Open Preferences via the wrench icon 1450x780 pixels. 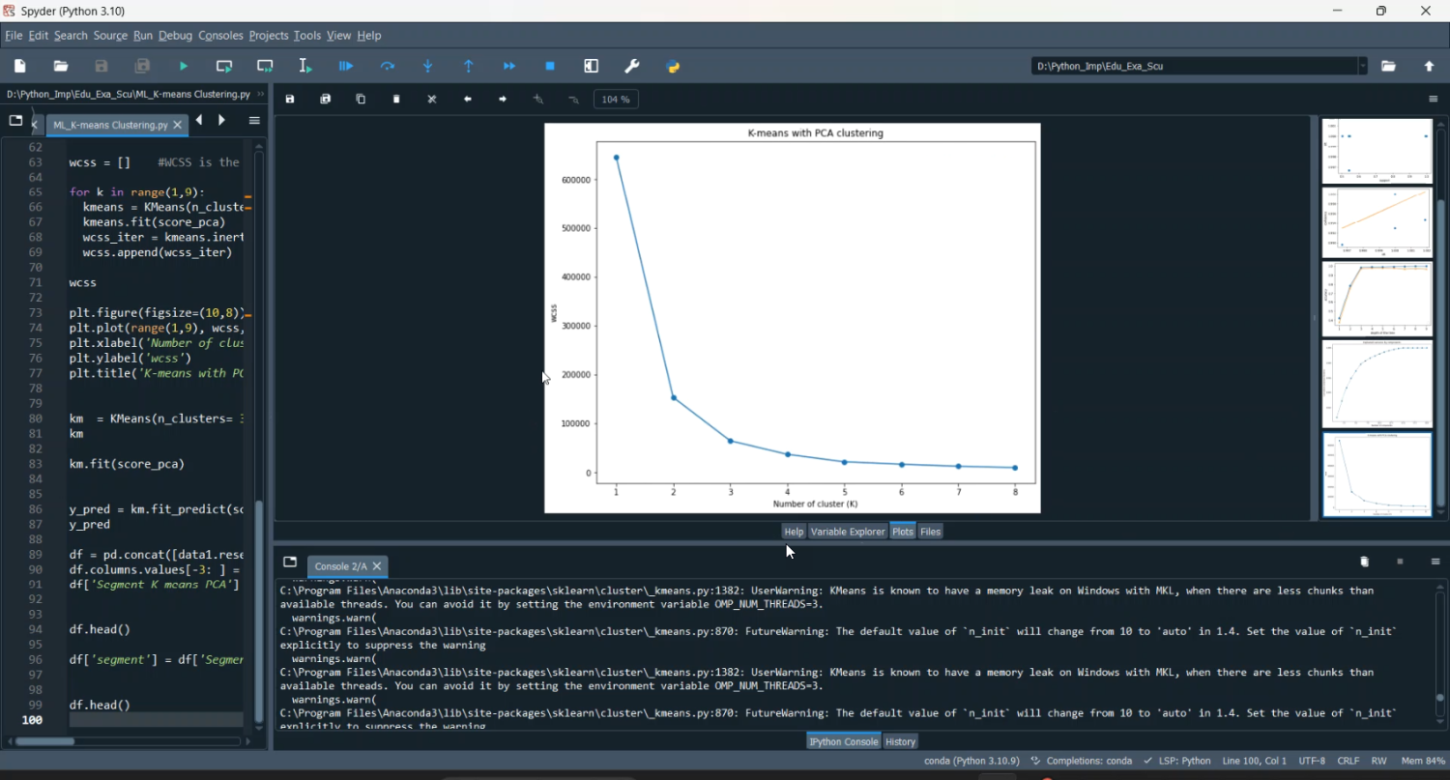[632, 67]
